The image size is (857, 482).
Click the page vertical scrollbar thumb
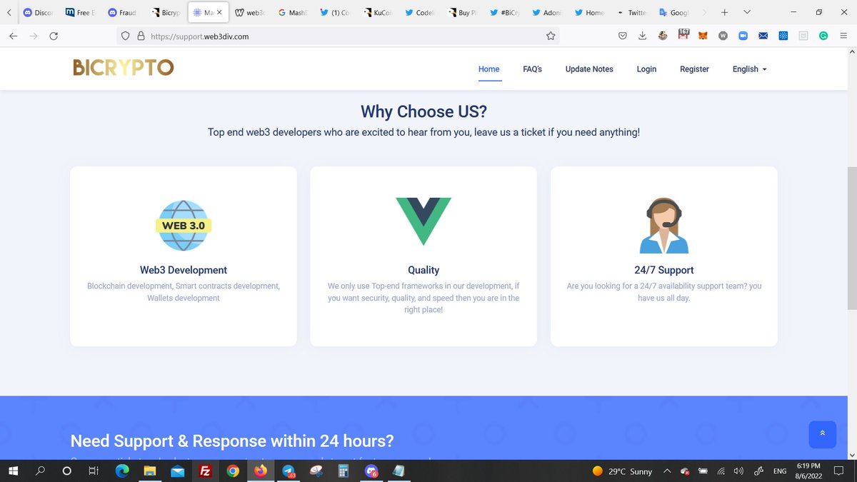tap(851, 239)
